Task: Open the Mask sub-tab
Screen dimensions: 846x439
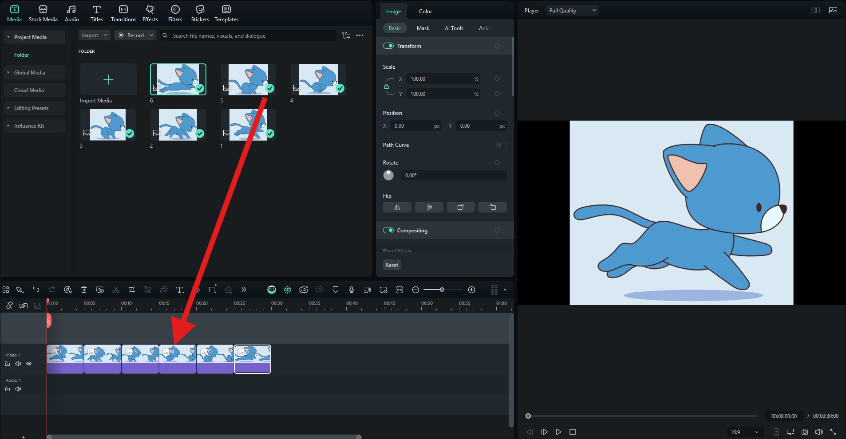Action: (423, 28)
